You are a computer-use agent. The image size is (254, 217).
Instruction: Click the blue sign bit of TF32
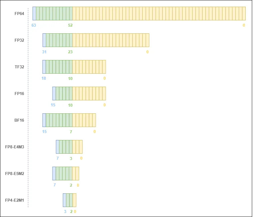click(x=44, y=67)
